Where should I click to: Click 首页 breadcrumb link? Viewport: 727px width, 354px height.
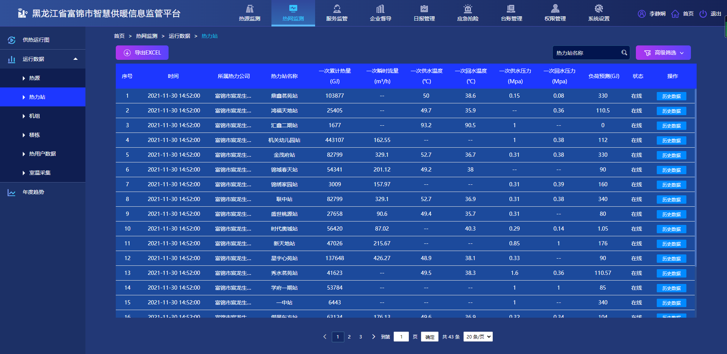[119, 36]
